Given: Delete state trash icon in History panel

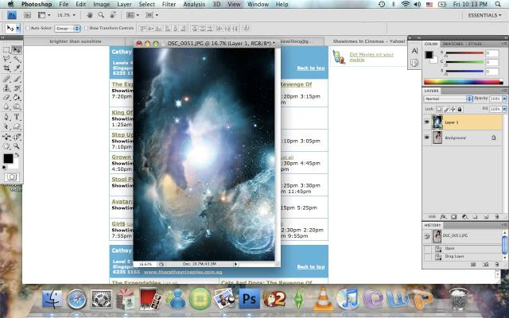Looking at the screenshot, I should pos(496,265).
